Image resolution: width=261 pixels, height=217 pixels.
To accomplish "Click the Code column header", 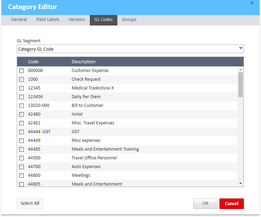I will pos(33,62).
